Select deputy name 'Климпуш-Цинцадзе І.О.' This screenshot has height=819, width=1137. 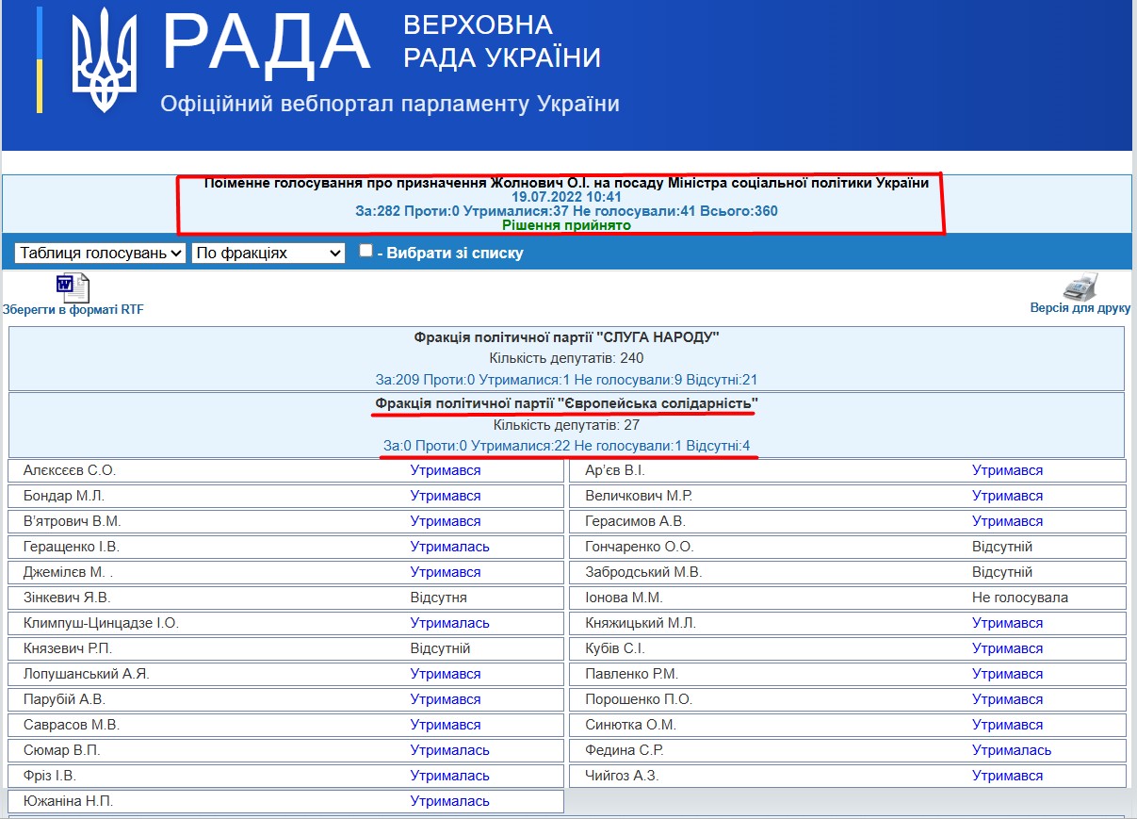point(101,623)
